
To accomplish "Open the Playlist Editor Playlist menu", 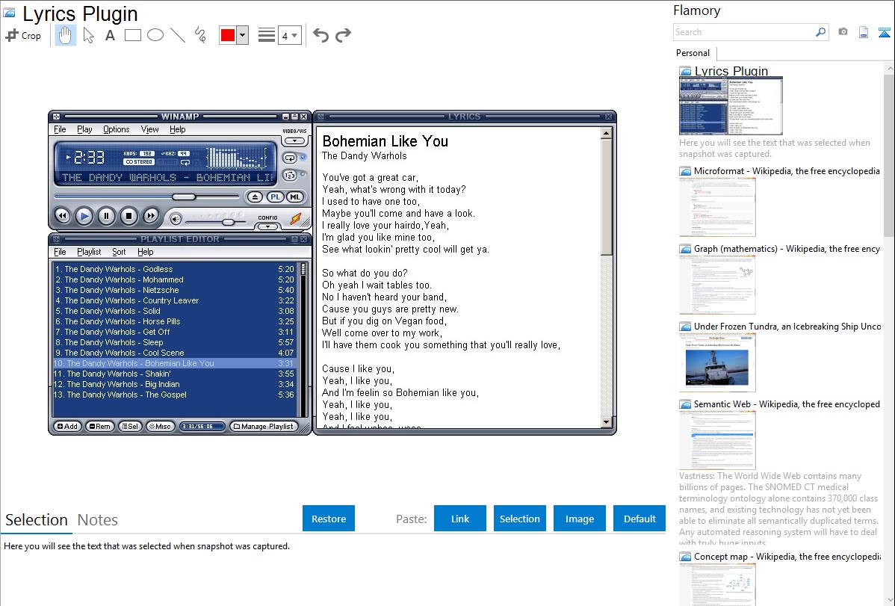I will coord(89,252).
